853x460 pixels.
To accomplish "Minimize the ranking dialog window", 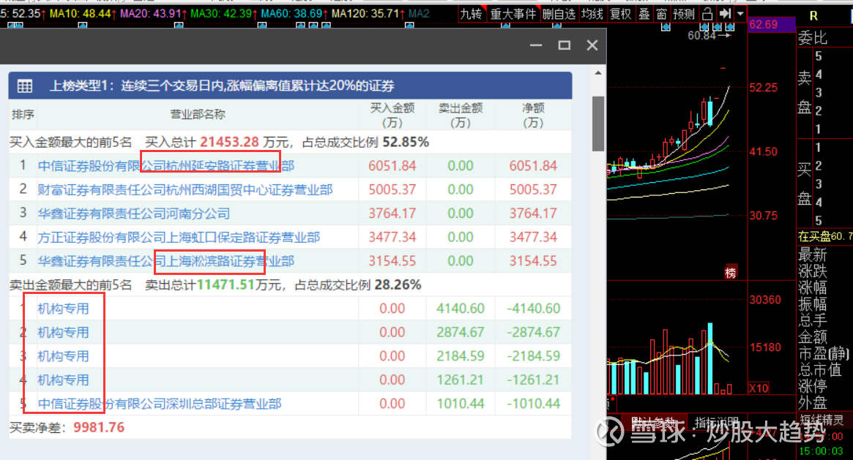I will pyautogui.click(x=537, y=45).
